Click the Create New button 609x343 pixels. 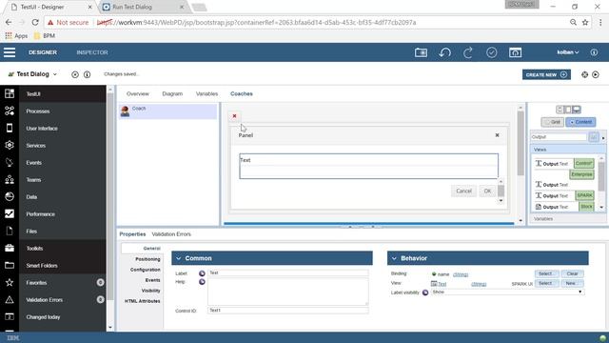point(546,74)
